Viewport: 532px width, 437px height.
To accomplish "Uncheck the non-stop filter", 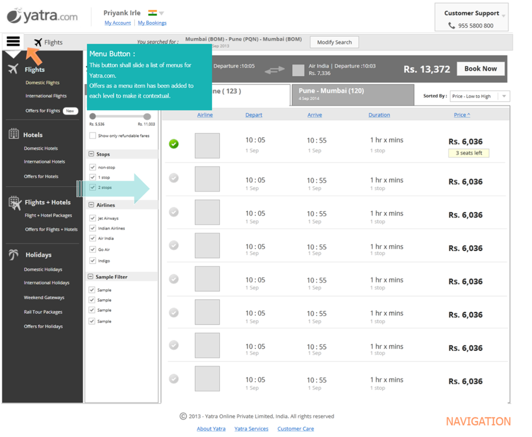I will pyautogui.click(x=92, y=167).
